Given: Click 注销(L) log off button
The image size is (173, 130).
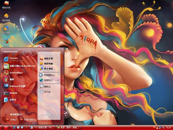Looking at the screenshot, I should coord(12,120).
